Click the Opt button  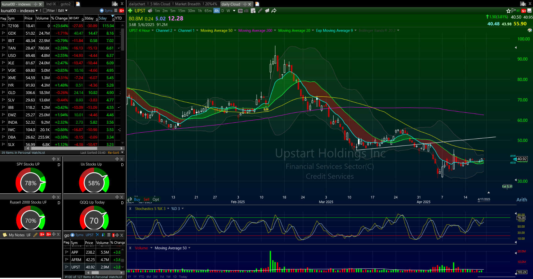156,200
